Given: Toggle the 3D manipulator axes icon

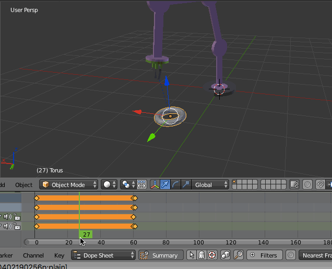Looking at the screenshot, I should click(x=155, y=185).
